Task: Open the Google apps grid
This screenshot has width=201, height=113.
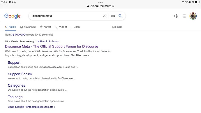Action: point(184,16)
